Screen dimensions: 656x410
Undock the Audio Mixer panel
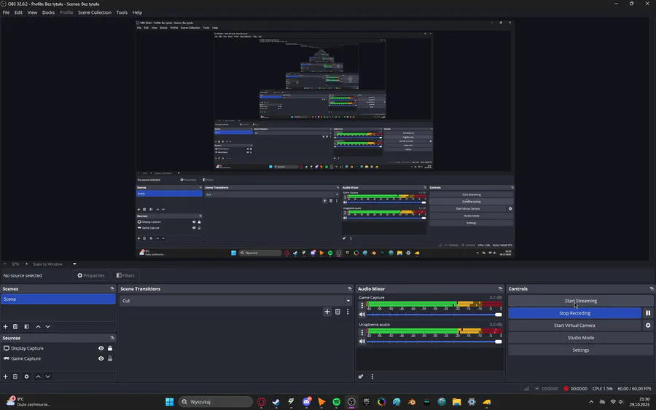click(500, 288)
